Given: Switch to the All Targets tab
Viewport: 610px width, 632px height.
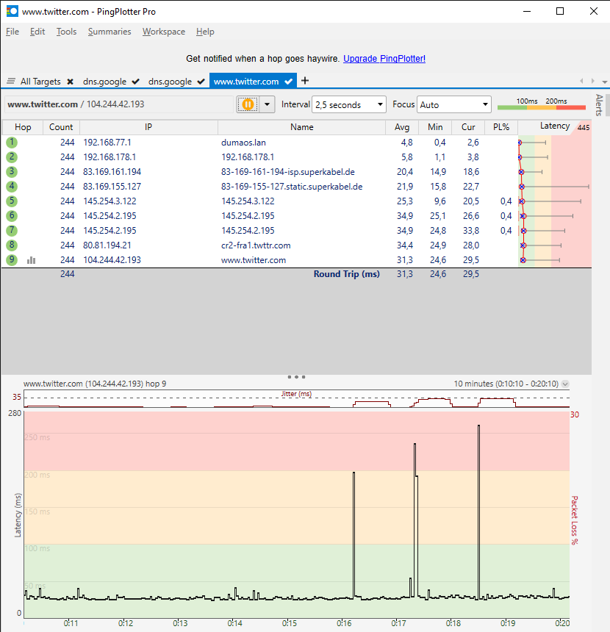Looking at the screenshot, I should coord(40,82).
